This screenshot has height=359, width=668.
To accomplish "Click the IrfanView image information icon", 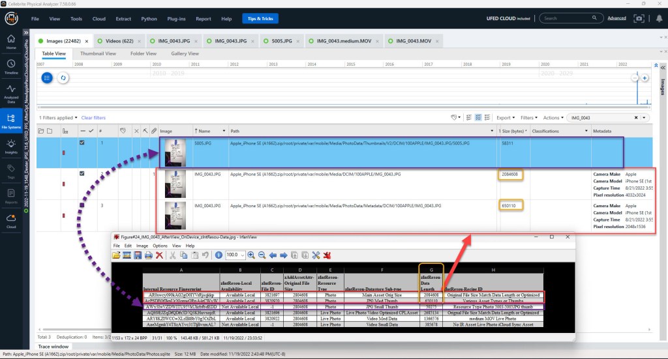I will [219, 255].
